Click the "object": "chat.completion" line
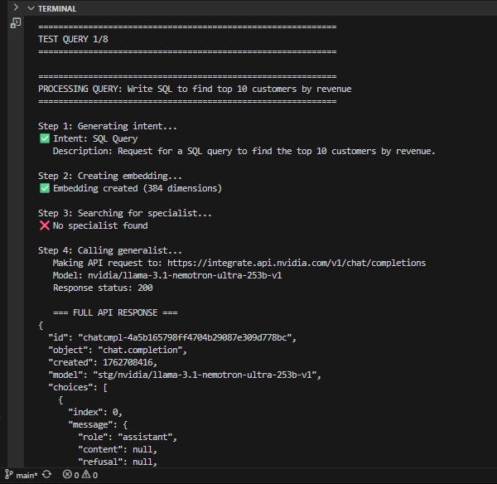Viewport: 497px width, 484px height. click(118, 351)
